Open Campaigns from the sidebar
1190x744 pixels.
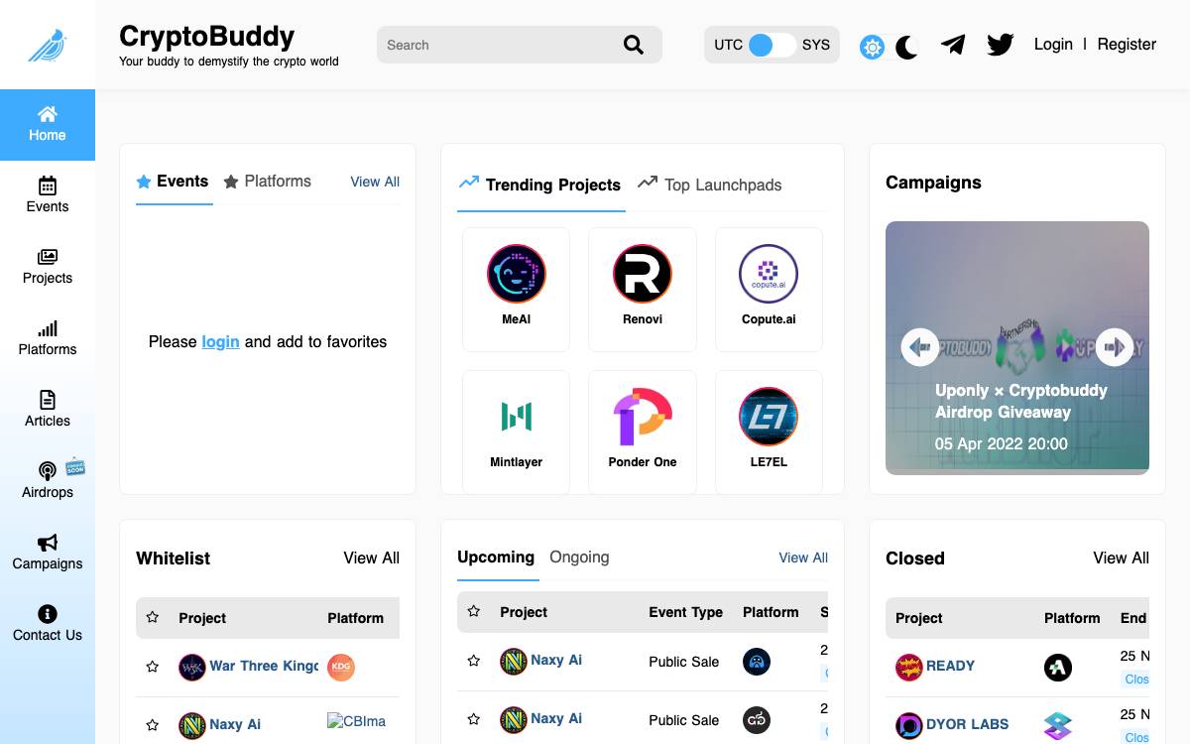[x=48, y=553]
